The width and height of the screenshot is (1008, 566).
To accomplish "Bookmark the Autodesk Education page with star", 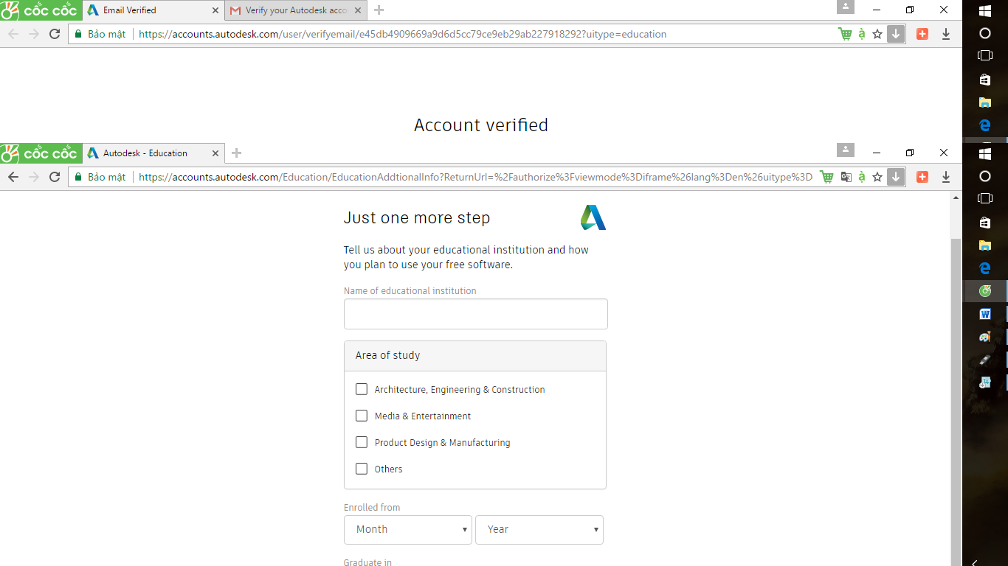I will (x=877, y=177).
